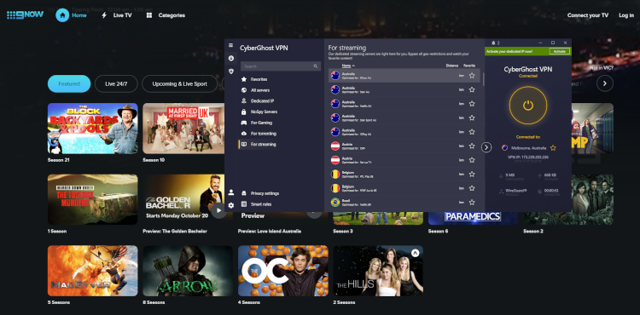Favorite the Austria ORF server
Viewport: 640px width, 315px height.
472,146
